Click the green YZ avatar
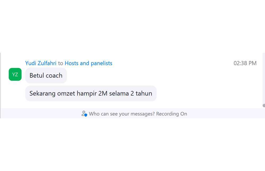Viewport: 265px width, 171px height. pos(15,74)
